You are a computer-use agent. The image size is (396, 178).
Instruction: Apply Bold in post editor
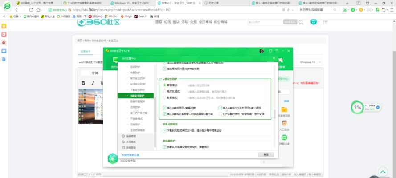click(x=83, y=83)
